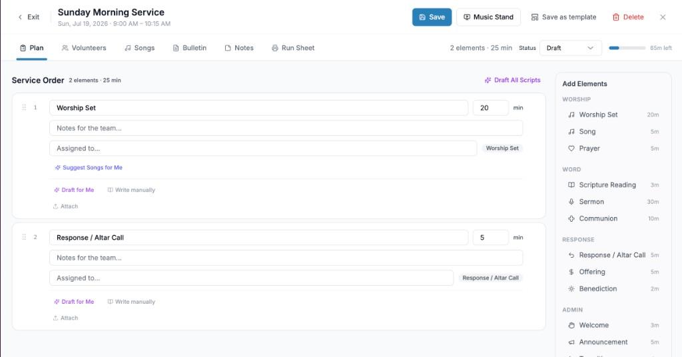Add an Offering element
This screenshot has width=682, height=357.
tap(613, 272)
